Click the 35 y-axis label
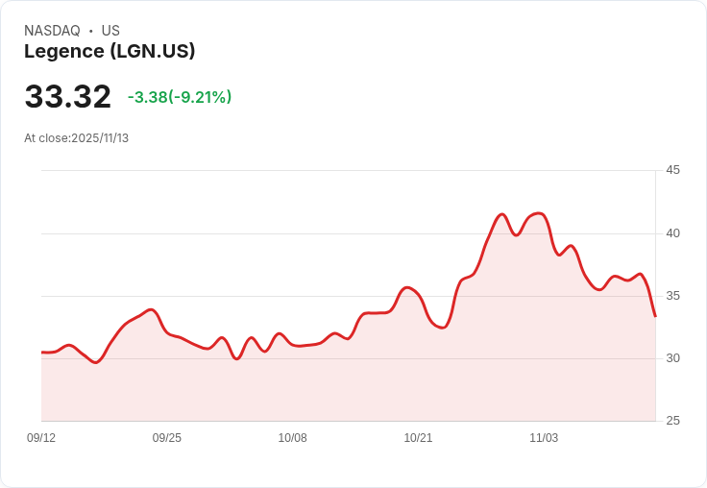Viewport: 707px width, 488px height. pos(672,295)
